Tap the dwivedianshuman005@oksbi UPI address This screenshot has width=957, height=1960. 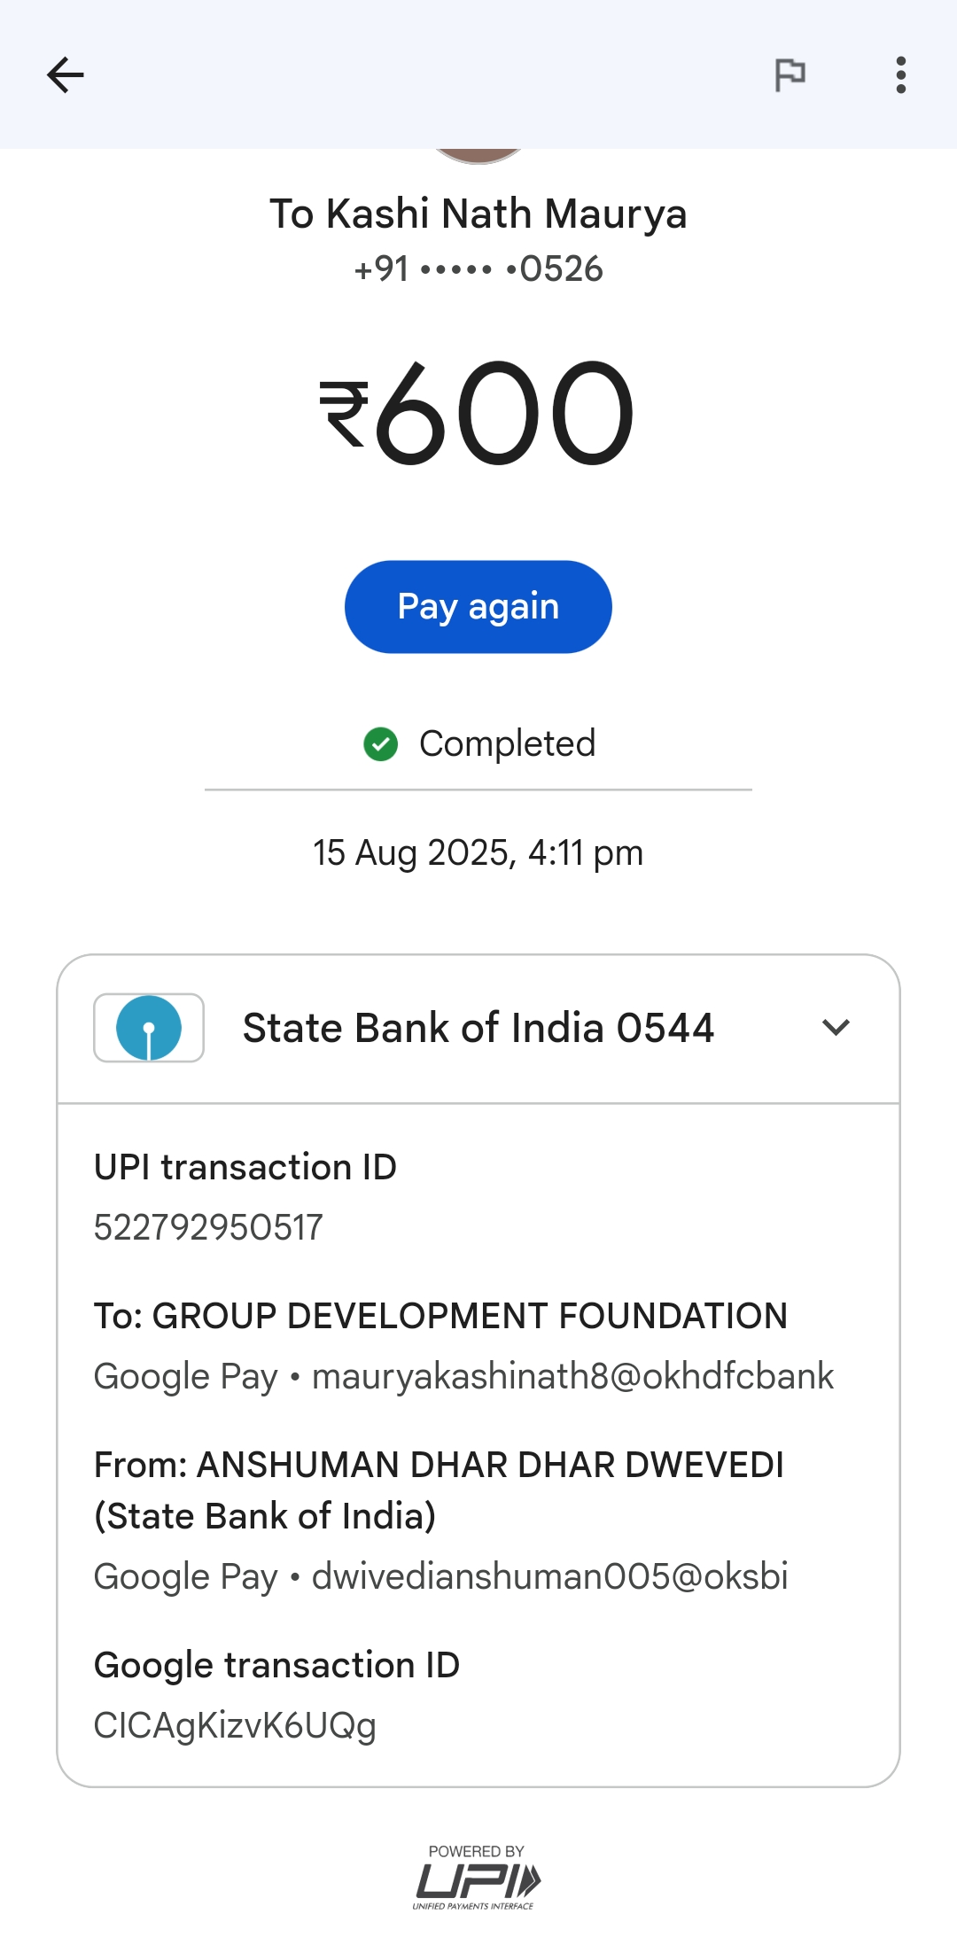pos(549,1577)
